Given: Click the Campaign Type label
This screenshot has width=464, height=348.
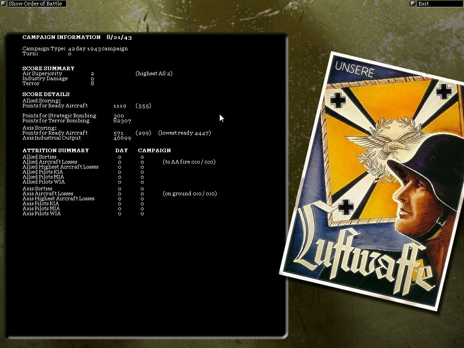Looking at the screenshot, I should pos(44,48).
